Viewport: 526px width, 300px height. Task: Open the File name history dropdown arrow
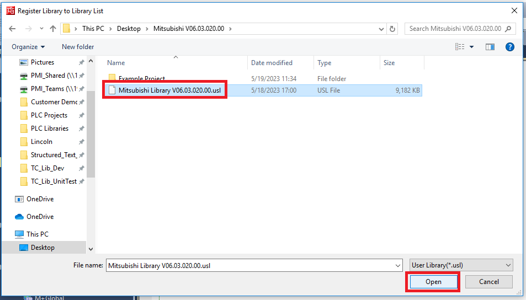pos(398,265)
